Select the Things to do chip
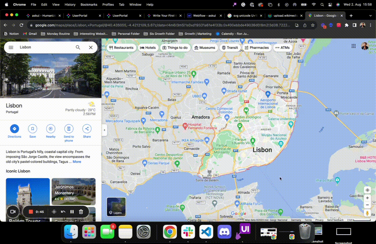Viewport: 376px width, 244px height. click(175, 48)
